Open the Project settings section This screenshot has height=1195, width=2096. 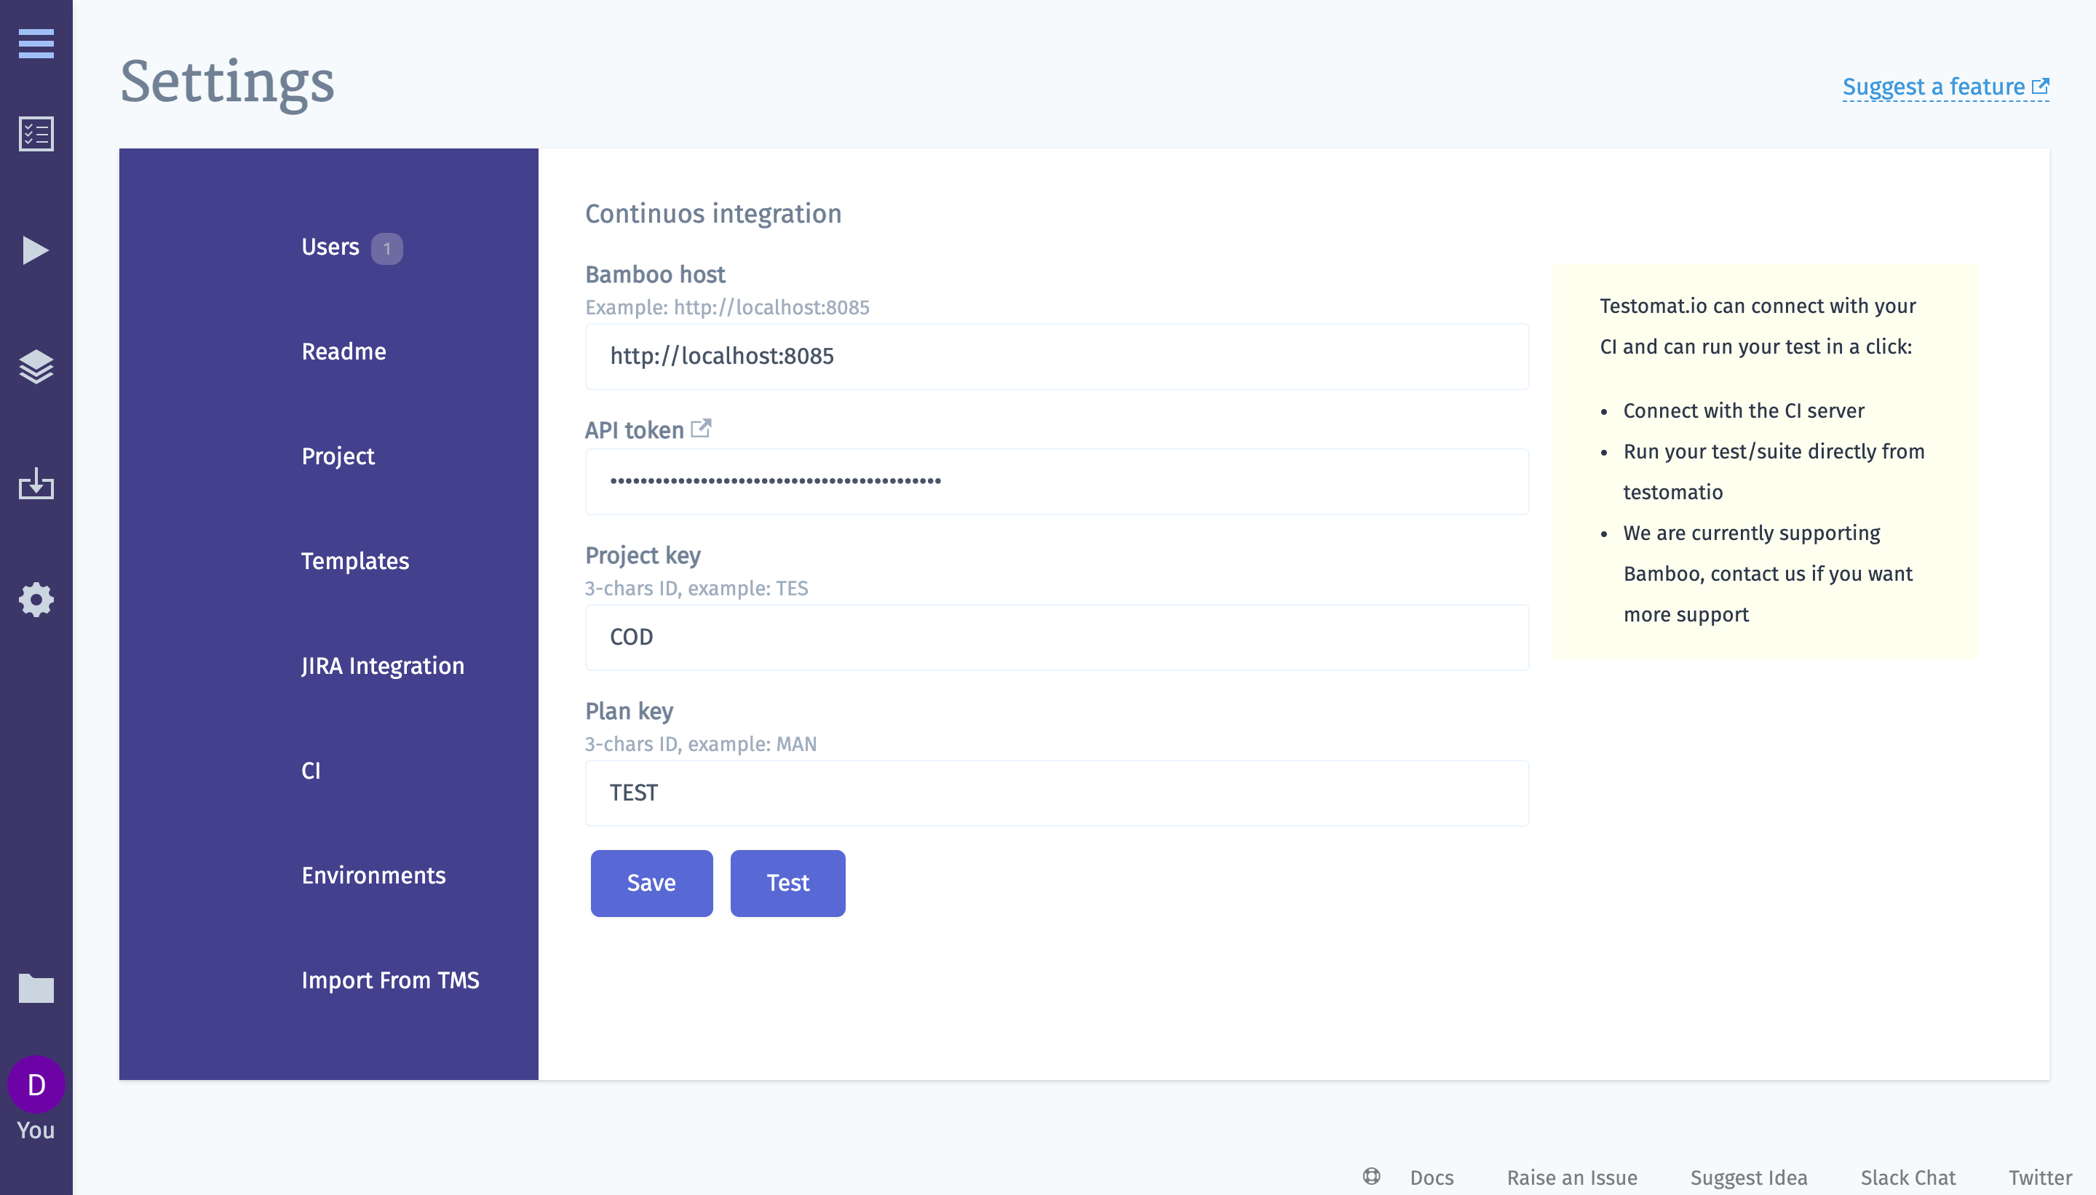pyautogui.click(x=338, y=456)
